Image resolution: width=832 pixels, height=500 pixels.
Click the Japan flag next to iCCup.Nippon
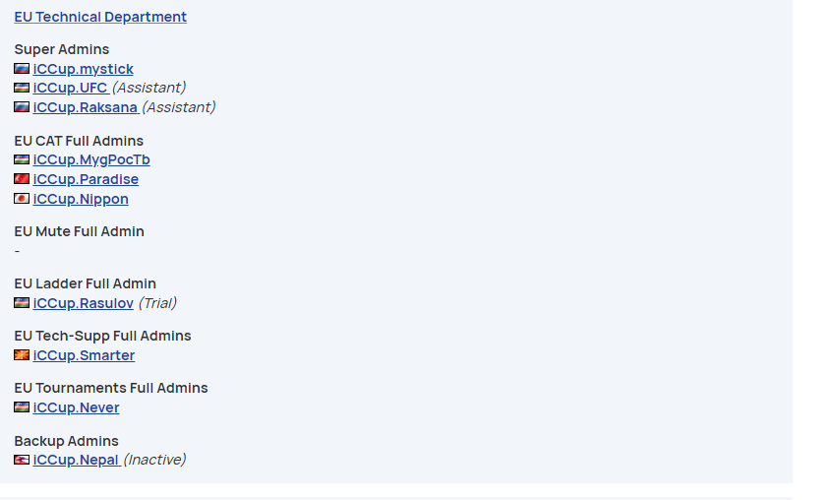point(22,199)
